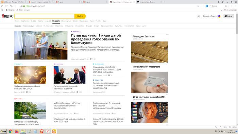Viewport: 238px width, 134px height.
Task: Click the zoom magnifier icon near 100%
Action: coord(230,127)
